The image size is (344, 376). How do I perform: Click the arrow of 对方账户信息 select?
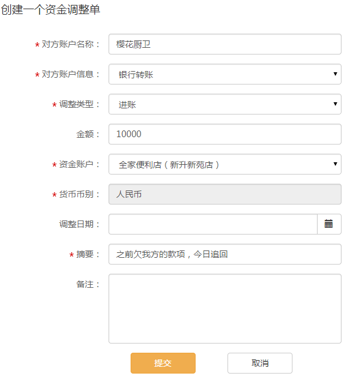click(x=335, y=74)
